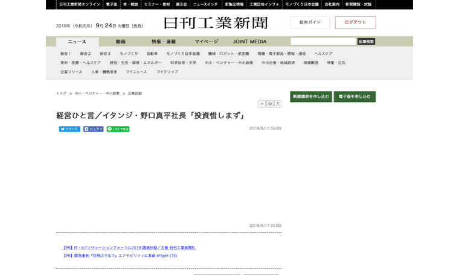The height and width of the screenshot is (275, 459).
Task: Set font size to large (大)
Action: 278,104
